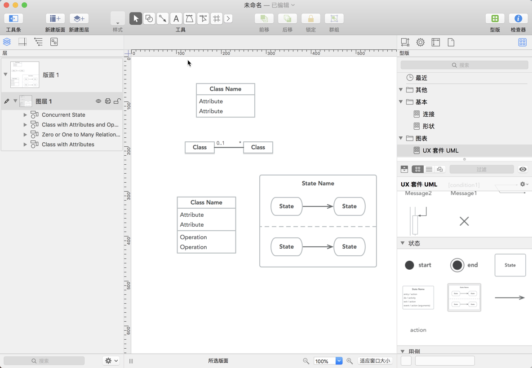Hide 图层 1 with the eye toggle
The image size is (532, 368).
(98, 101)
